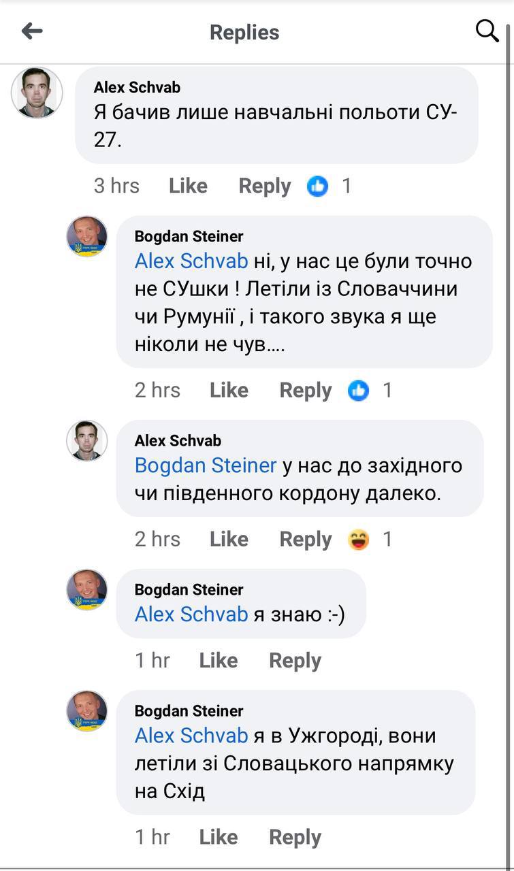The image size is (514, 871).
Task: Open Bogdan Steiner's avatar on the Ужгороді comment
Action: (86, 711)
